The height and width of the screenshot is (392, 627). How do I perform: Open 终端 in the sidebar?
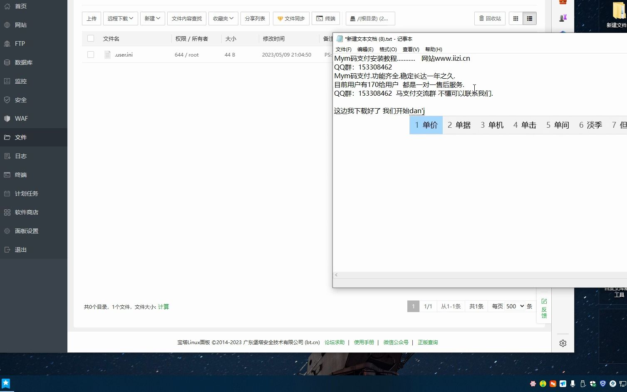(x=33, y=175)
